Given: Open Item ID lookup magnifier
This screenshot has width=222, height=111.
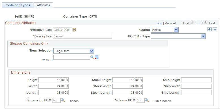Looking at the screenshot, I should 92,57.
